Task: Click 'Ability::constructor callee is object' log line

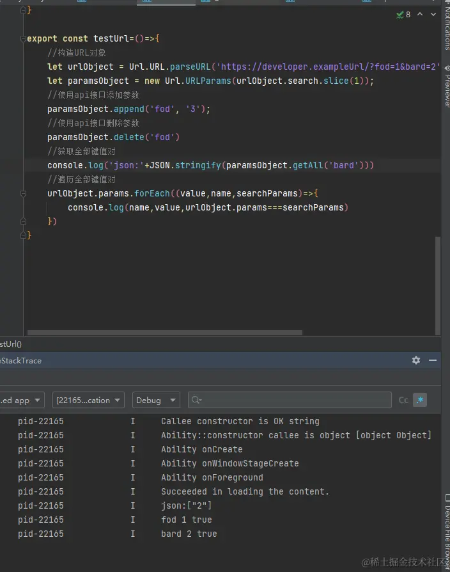Action: pyautogui.click(x=296, y=435)
